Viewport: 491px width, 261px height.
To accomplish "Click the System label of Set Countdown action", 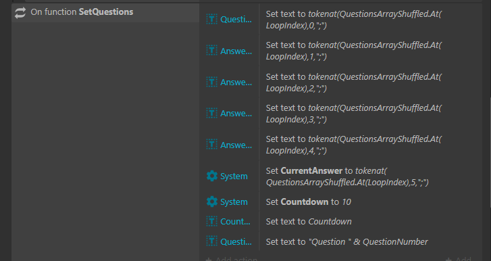I will [234, 201].
